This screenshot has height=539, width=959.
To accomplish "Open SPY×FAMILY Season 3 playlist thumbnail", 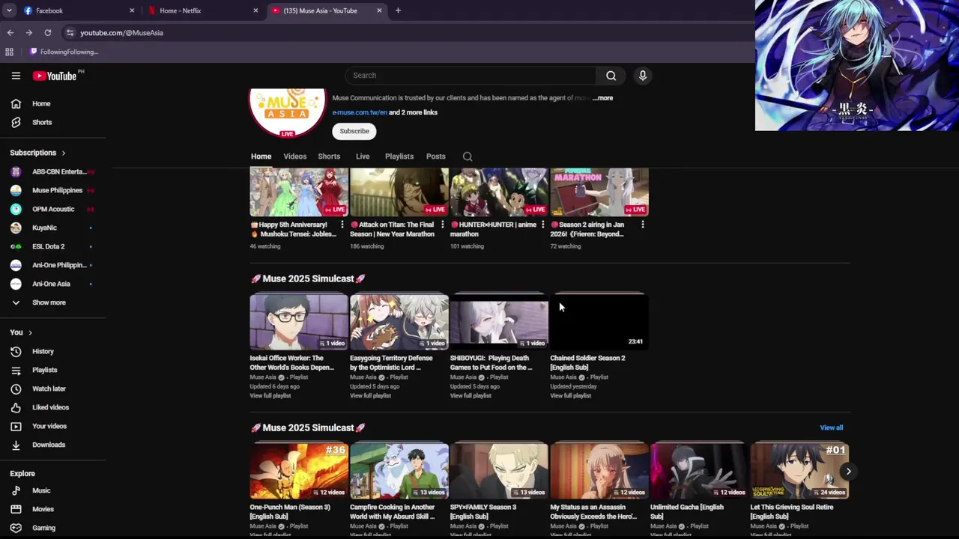I will [499, 471].
